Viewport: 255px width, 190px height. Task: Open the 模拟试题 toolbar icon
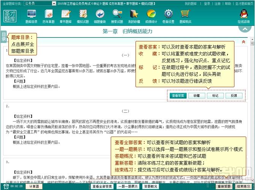83,16
